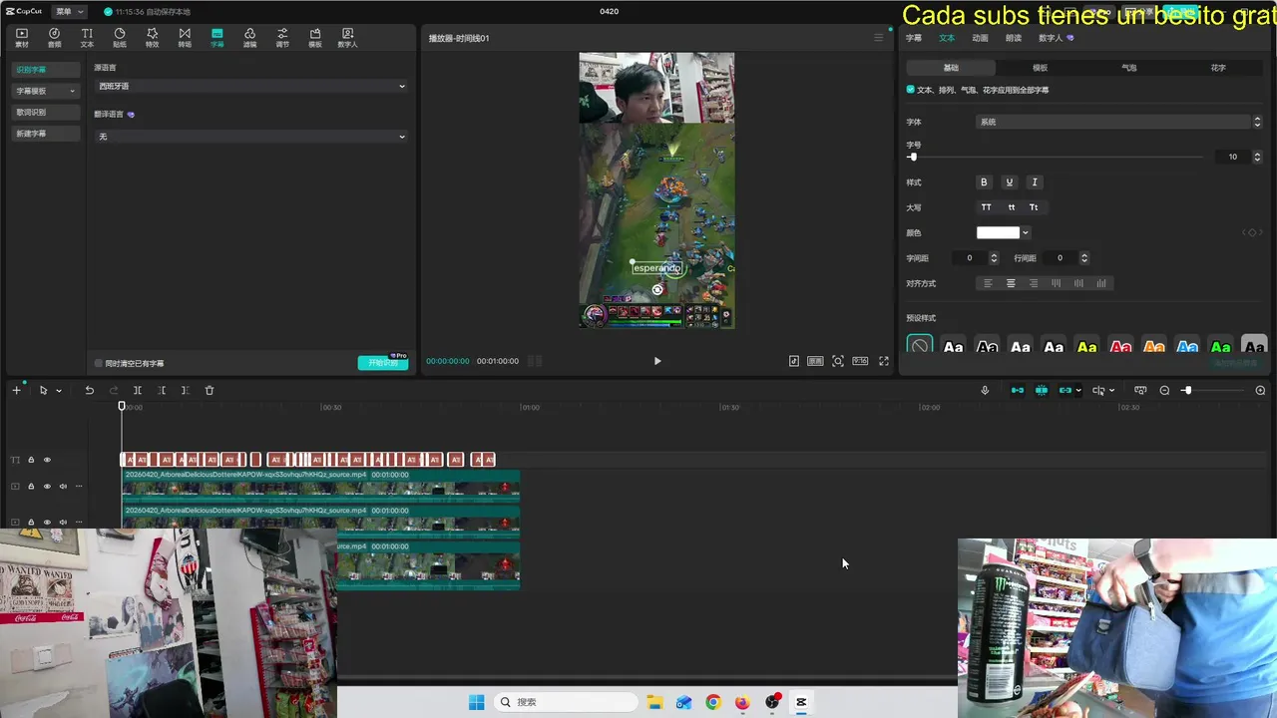
Task: Align text to left
Action: pos(988,283)
